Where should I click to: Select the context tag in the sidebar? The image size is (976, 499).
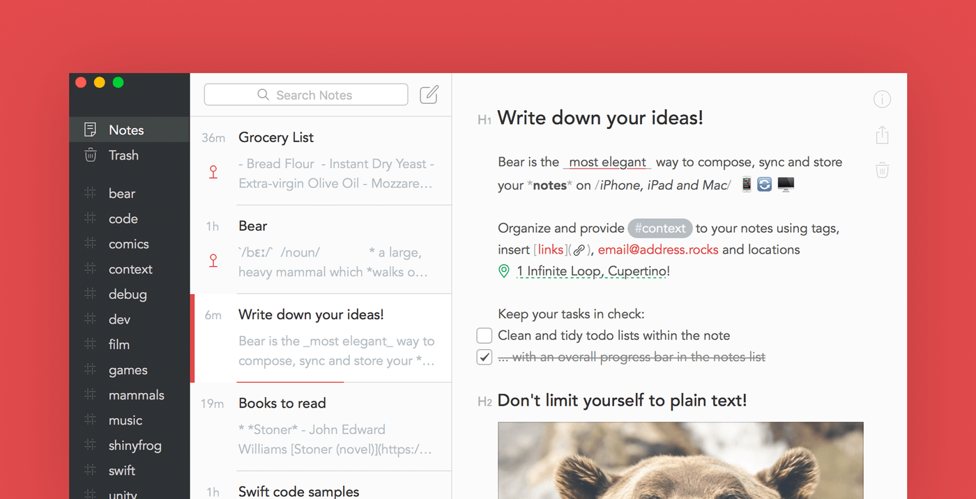(129, 269)
